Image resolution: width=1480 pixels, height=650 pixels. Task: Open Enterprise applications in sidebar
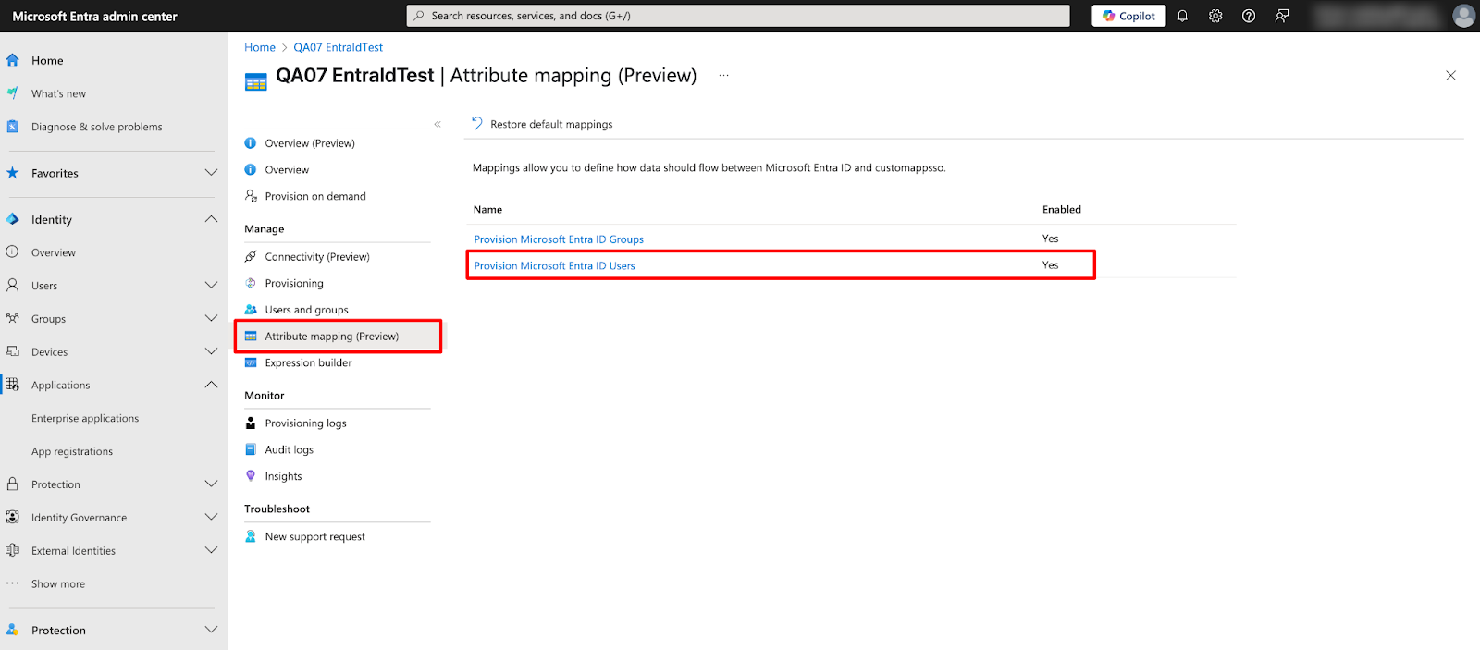pyautogui.click(x=85, y=419)
